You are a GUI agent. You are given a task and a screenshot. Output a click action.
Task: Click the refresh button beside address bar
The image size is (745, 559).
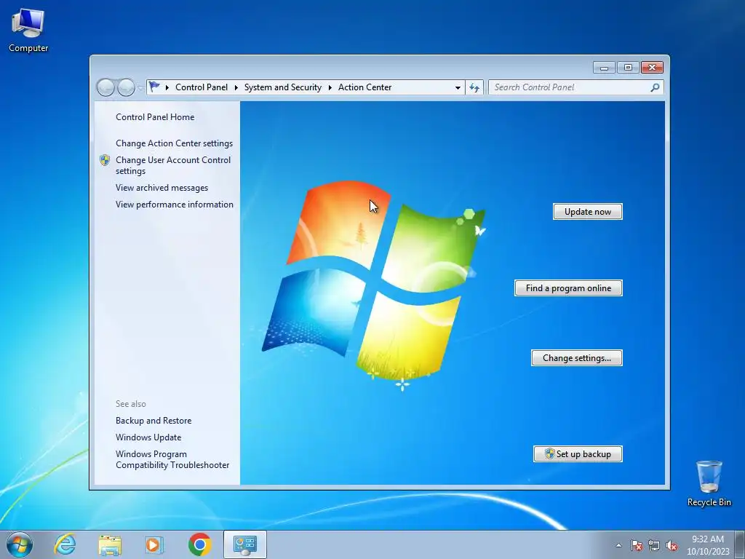(x=474, y=87)
